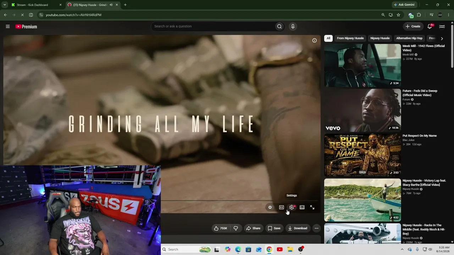Screen dimensions: 454x255
Task: Visit the Meek Mill channel
Action: [408, 55]
